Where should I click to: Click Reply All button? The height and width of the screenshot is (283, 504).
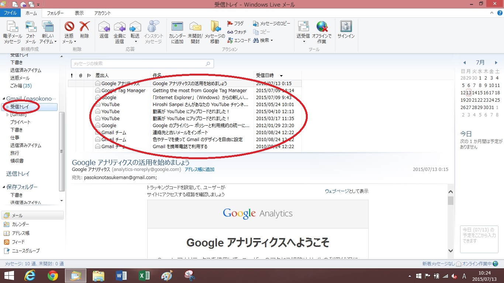(x=120, y=32)
